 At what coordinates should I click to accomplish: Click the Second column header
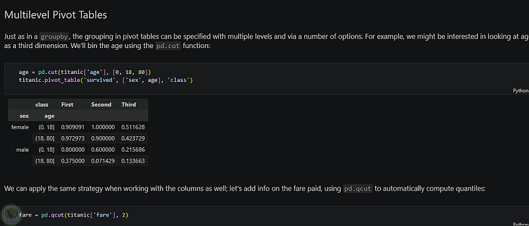click(101, 105)
